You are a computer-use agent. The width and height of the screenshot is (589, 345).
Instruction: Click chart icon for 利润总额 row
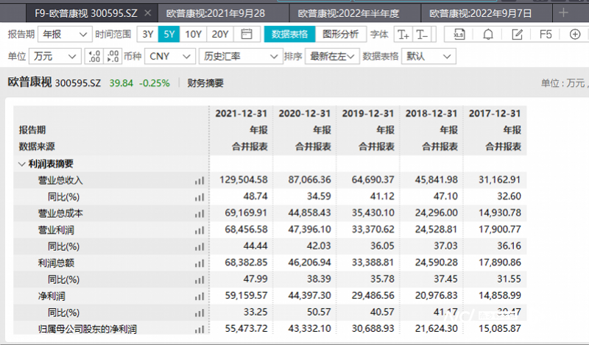point(200,263)
